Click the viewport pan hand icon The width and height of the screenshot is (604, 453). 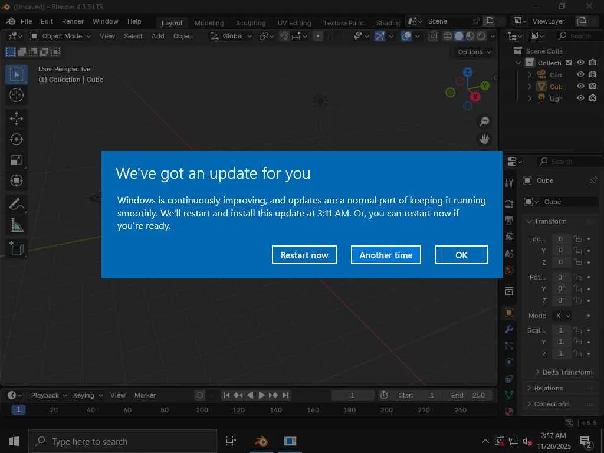coord(484,139)
